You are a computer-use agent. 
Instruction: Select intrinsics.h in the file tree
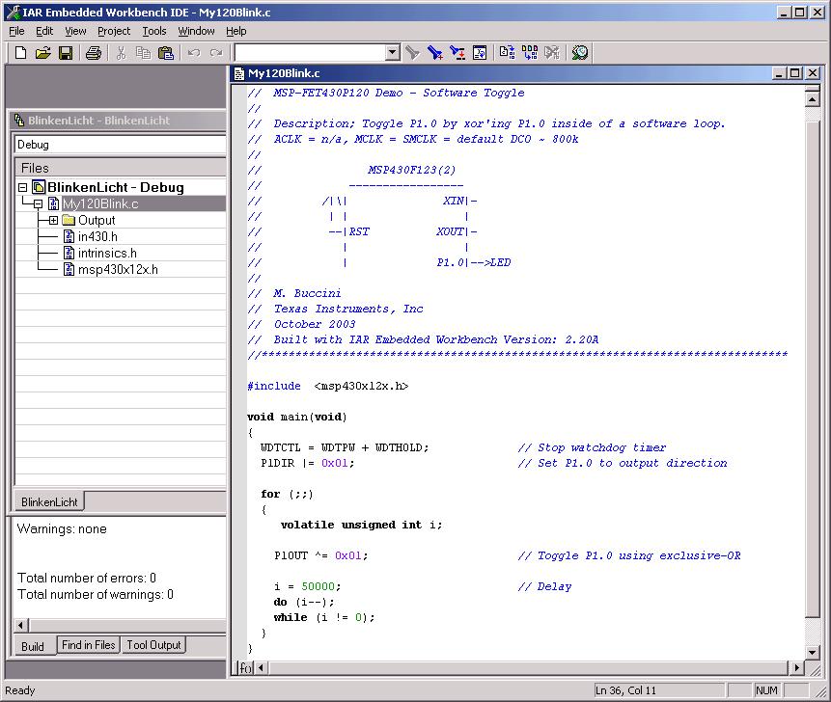(x=107, y=253)
